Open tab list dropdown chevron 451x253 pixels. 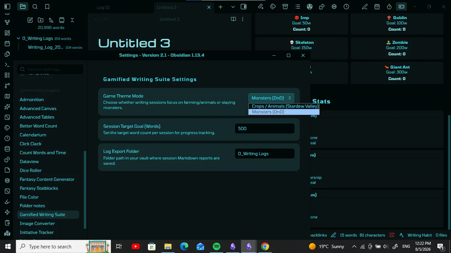coord(233,7)
